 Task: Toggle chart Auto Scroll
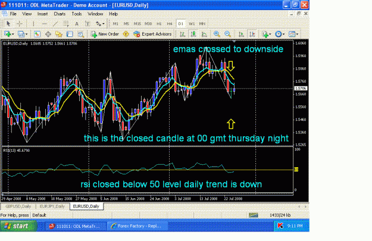coord(241,34)
